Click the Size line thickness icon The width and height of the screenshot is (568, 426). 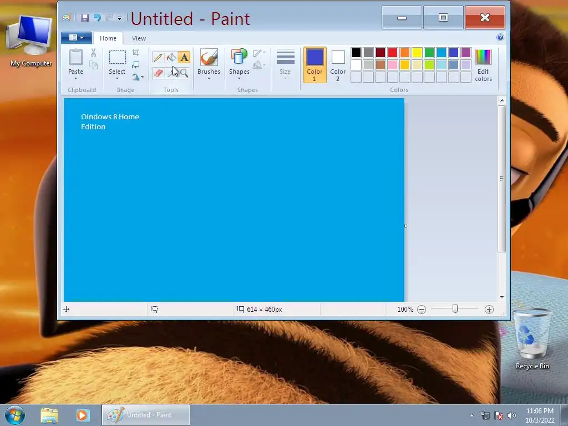(286, 57)
